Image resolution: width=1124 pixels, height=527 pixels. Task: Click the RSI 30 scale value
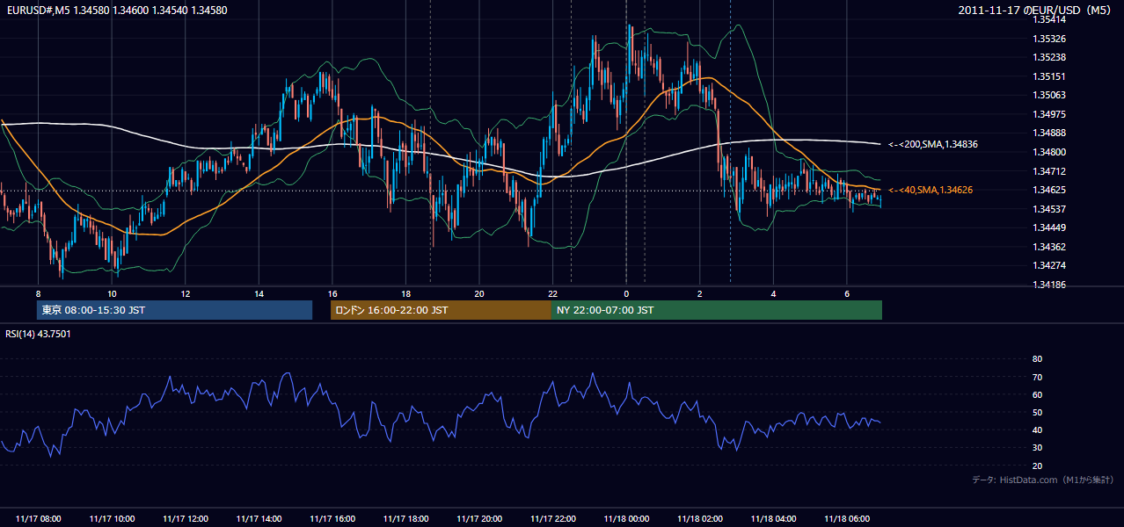click(x=1037, y=448)
